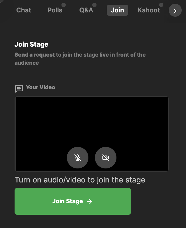Select the highlighted Join tab
The image size is (186, 228).
pos(117,10)
